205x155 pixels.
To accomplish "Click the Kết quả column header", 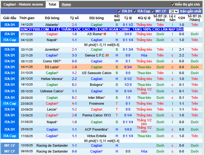I will click(117, 18).
